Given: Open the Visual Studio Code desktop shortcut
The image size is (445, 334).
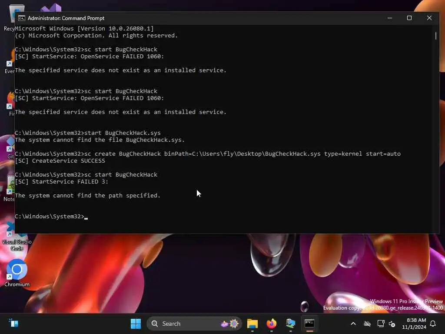Looking at the screenshot, I should (x=17, y=237).
